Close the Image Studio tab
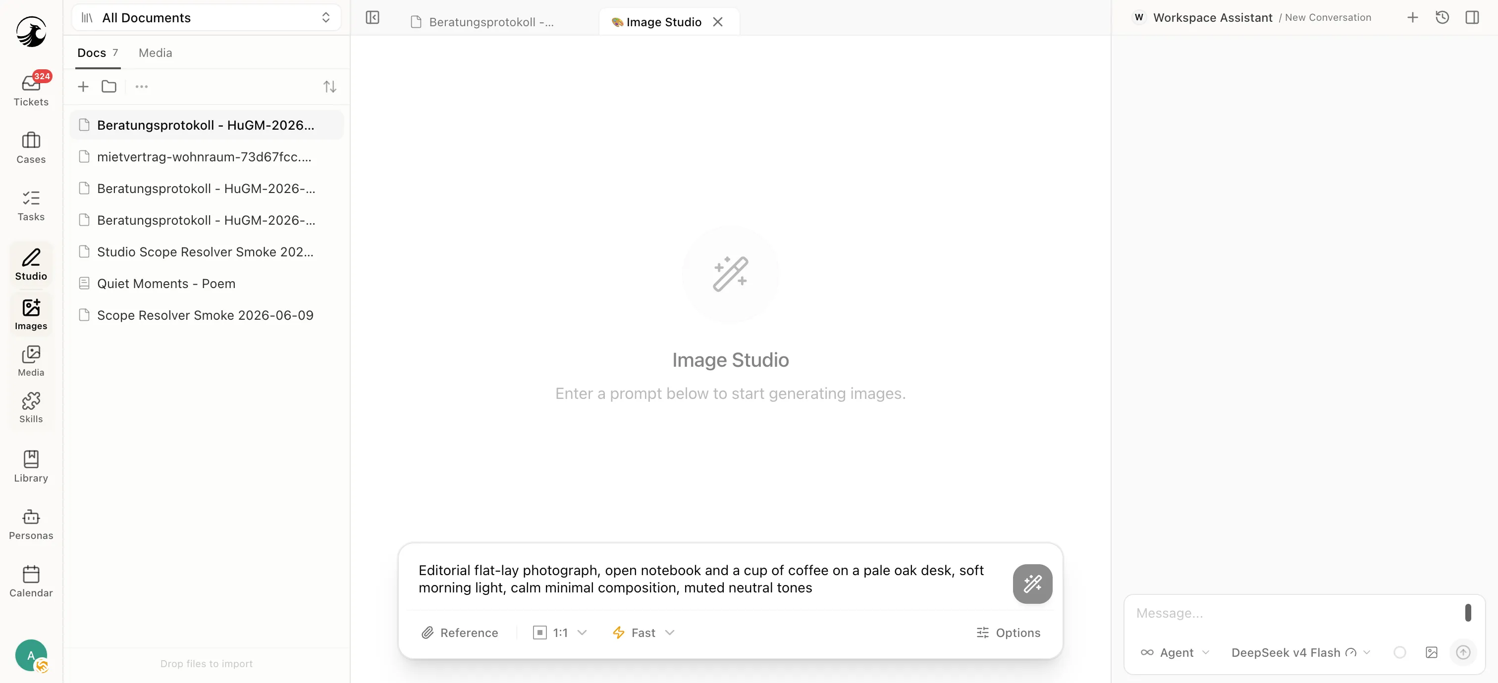The image size is (1498, 683). pos(718,22)
